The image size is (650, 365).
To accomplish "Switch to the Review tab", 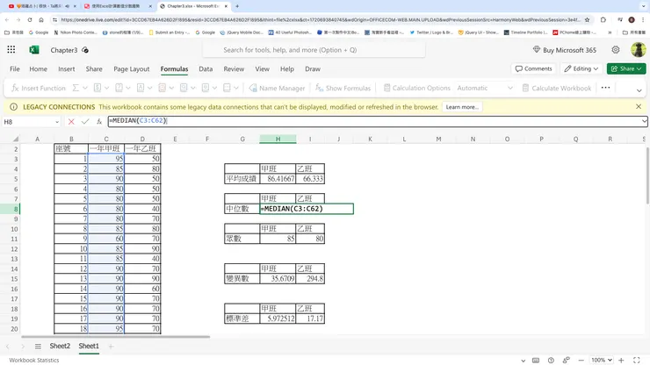I will click(234, 68).
